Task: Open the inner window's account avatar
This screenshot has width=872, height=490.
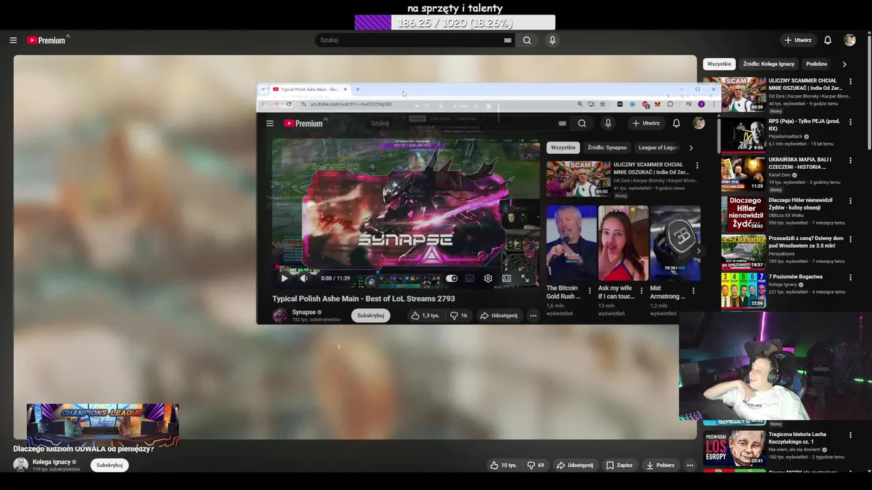Action: tap(699, 123)
